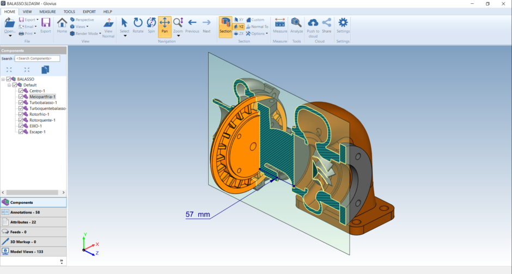512x274 pixels.
Task: Open the Annotations - 58 panel
Action: point(33,212)
